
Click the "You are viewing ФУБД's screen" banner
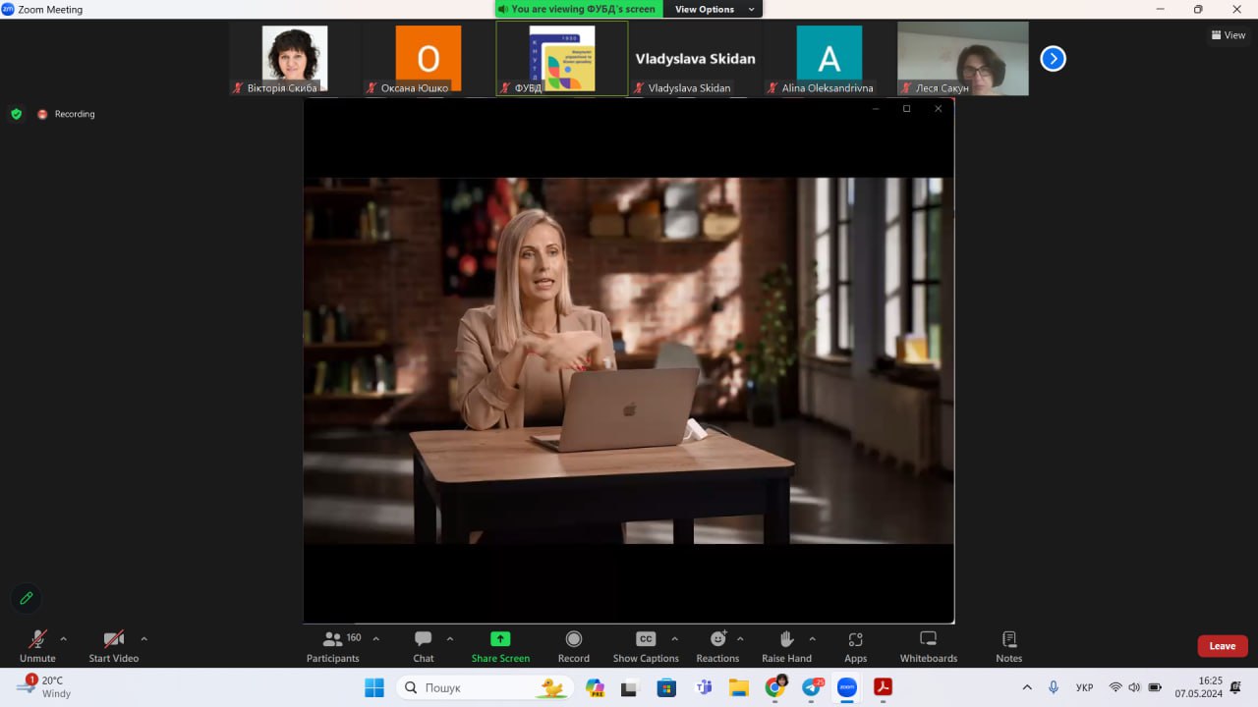click(x=577, y=9)
